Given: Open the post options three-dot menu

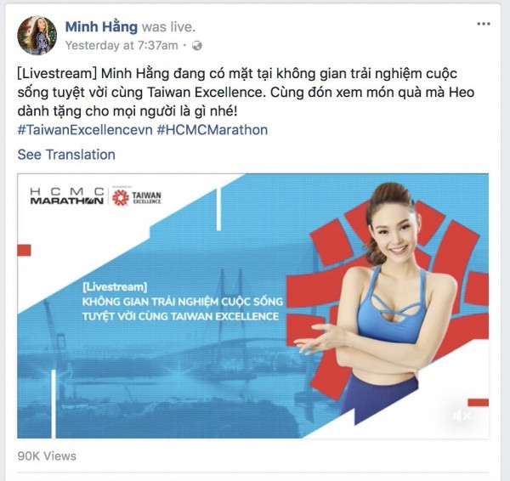Looking at the screenshot, I should pos(484,24).
